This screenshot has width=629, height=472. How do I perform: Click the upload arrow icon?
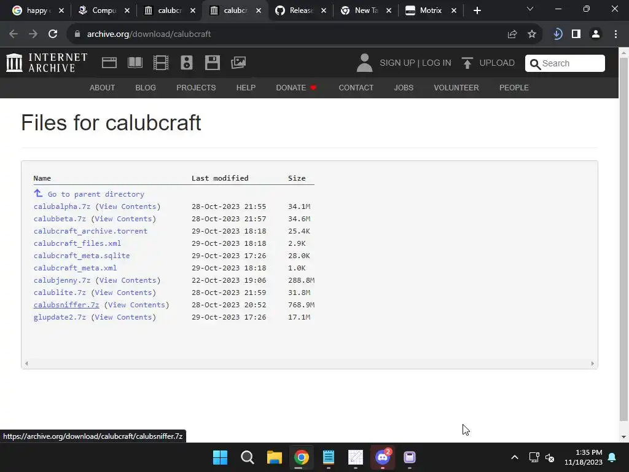pos(467,63)
